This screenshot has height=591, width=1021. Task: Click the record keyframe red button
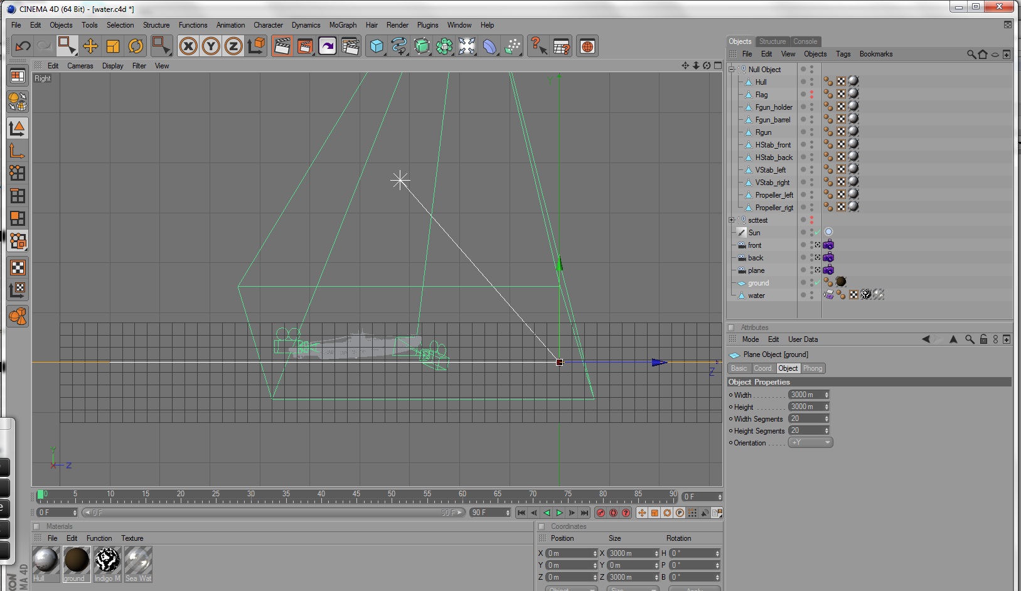coord(601,513)
